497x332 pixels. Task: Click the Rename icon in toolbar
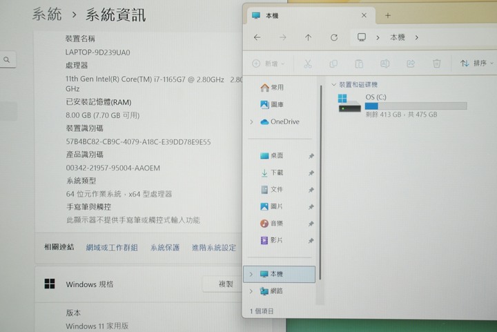point(384,64)
